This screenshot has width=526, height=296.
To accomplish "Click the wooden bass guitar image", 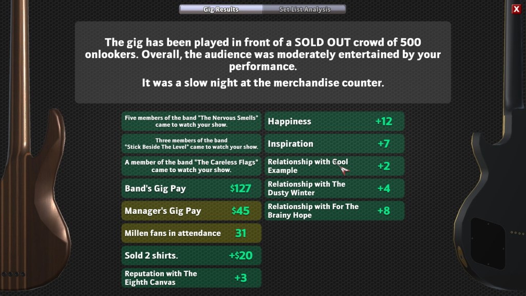I will point(31,195).
